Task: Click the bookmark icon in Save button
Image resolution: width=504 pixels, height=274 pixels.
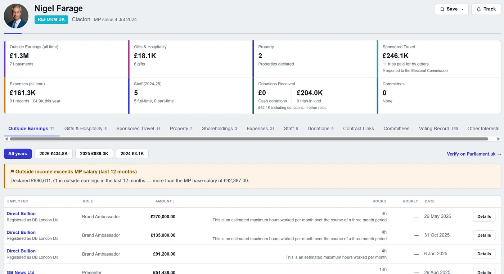Action: pos(442,9)
